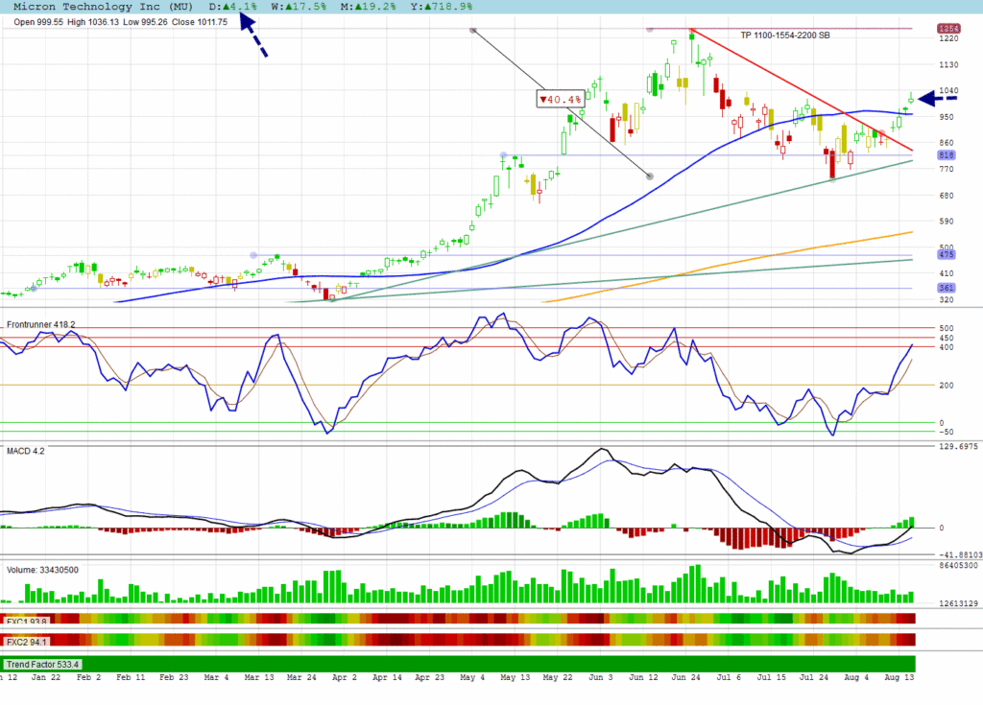Click the Mar 4 date label
The height and width of the screenshot is (705, 983).
216,677
